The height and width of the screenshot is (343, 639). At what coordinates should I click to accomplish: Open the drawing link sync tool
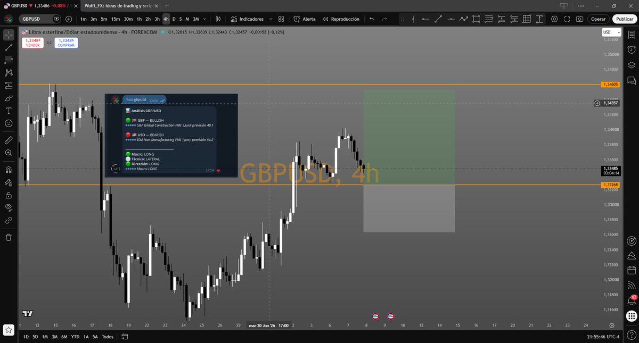pos(9,220)
